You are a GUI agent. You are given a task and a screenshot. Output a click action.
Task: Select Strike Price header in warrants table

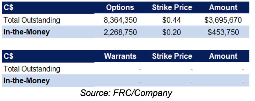pyautogui.click(x=172, y=56)
